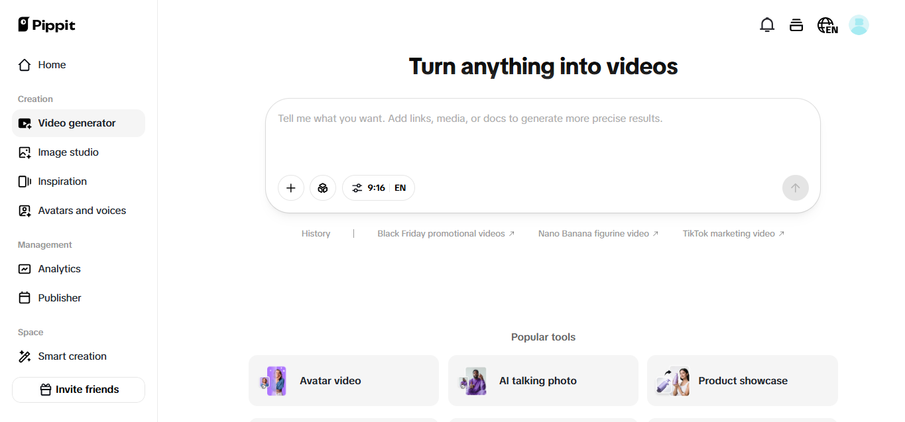The width and height of the screenshot is (905, 422).
Task: Click the 3D cube asset icon
Action: (323, 187)
